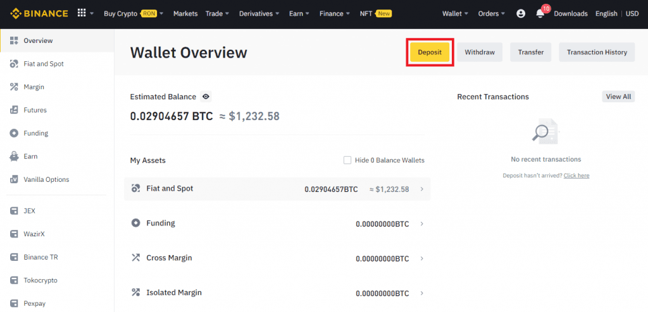Expand the Cross Margin row chevron

pyautogui.click(x=422, y=258)
